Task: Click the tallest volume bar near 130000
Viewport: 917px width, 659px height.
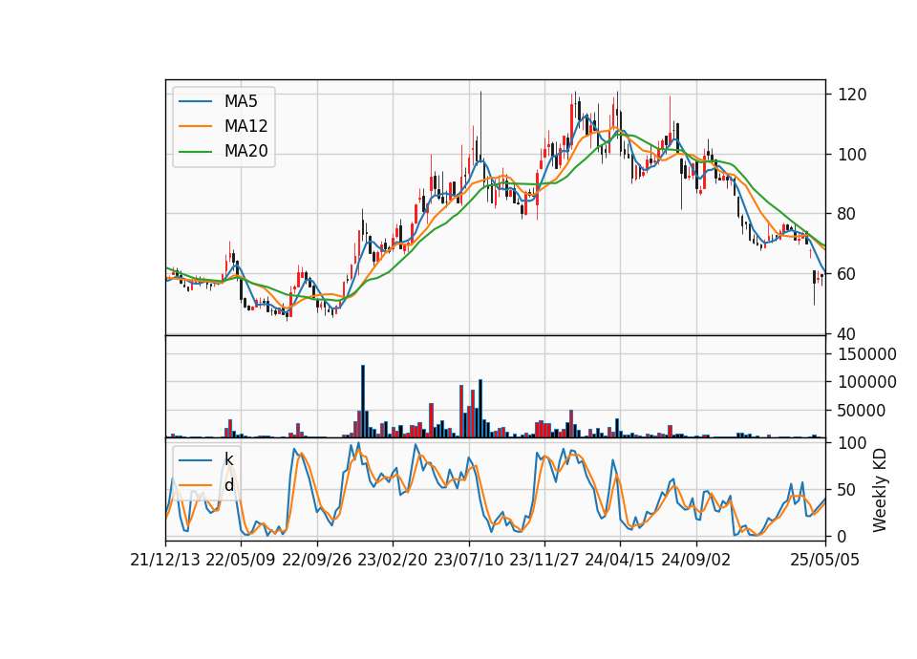Action: coord(363,401)
